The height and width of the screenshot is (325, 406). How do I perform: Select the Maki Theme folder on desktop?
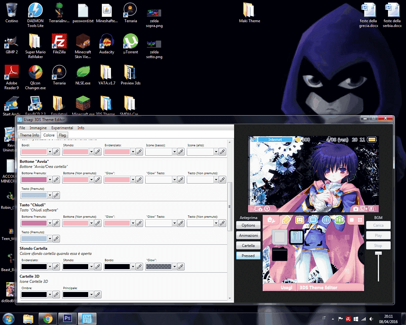click(250, 13)
